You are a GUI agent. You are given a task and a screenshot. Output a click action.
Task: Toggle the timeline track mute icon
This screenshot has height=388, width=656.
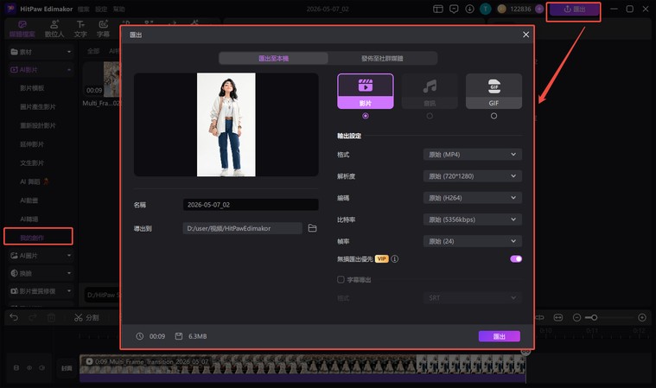coord(41,368)
